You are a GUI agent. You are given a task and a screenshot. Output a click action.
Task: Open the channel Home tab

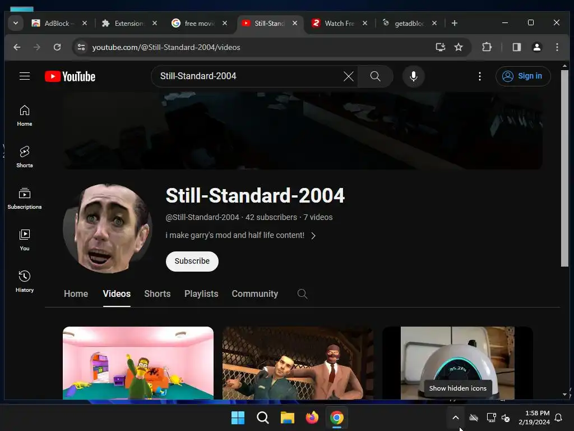(x=76, y=294)
